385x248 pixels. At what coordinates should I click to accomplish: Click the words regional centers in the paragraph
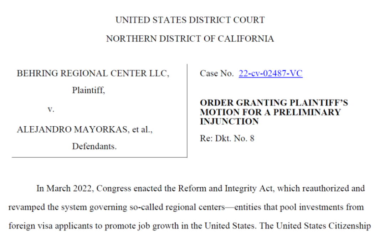click(x=195, y=207)
